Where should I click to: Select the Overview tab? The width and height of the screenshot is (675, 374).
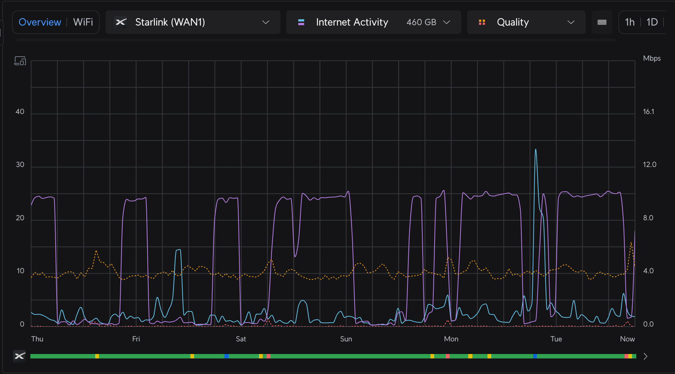(x=40, y=22)
